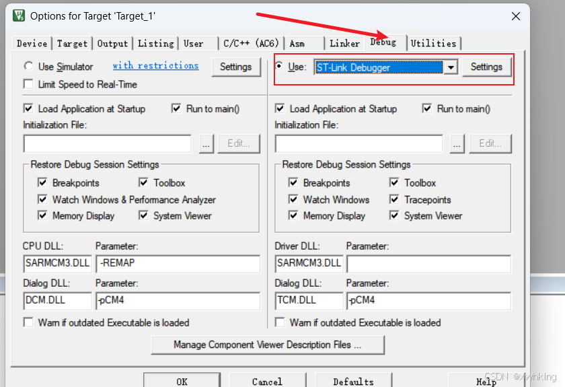
Task: Open Manage Component Viewer Description Files
Action: [268, 345]
